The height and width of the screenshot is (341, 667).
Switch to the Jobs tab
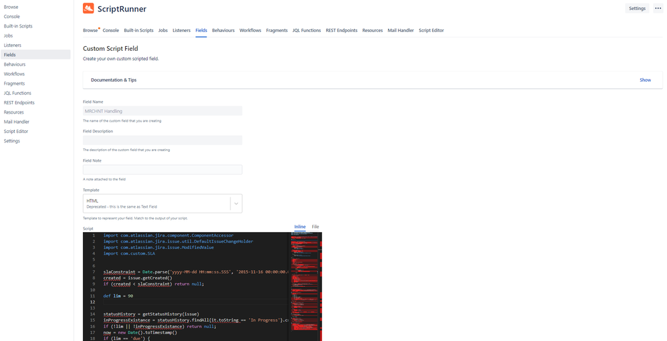163,30
